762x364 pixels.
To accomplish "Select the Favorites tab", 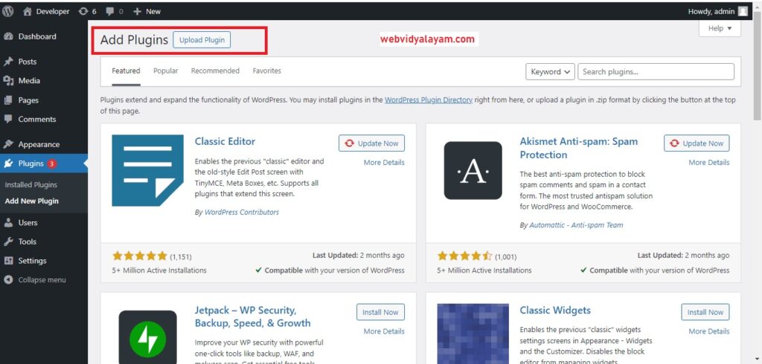I will pos(266,71).
